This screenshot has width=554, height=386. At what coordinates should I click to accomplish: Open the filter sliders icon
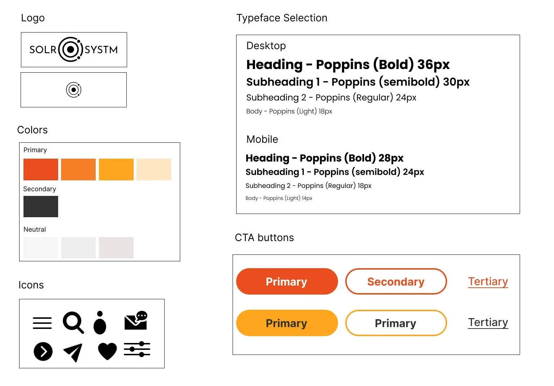pos(137,349)
